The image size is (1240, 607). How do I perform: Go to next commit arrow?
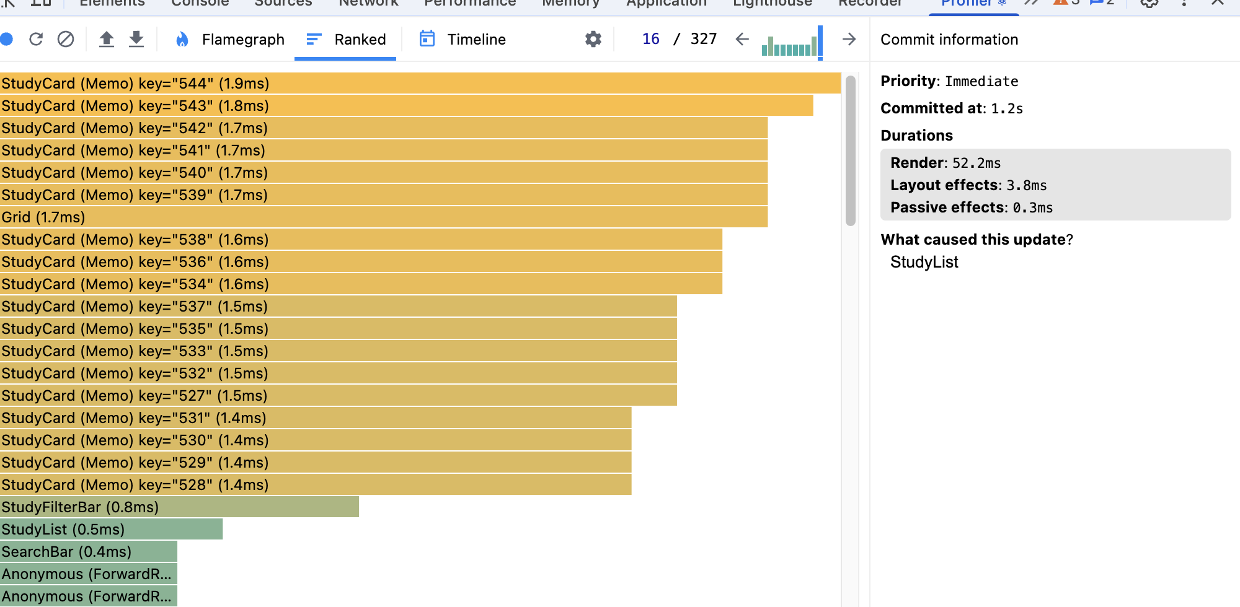click(x=849, y=40)
